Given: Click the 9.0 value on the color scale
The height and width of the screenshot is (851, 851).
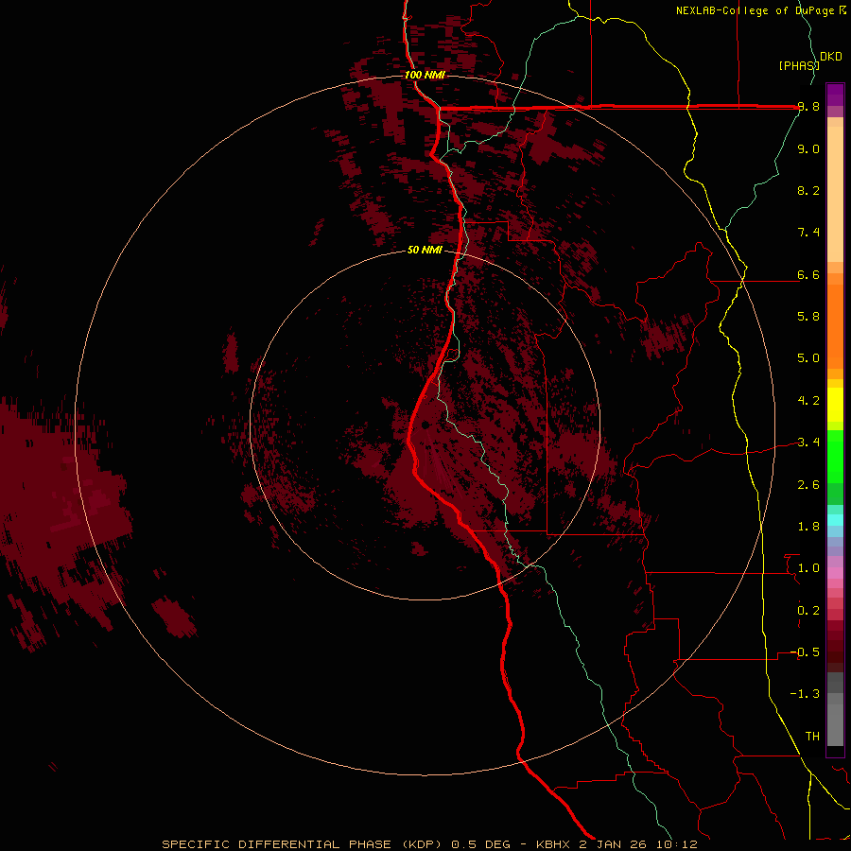Looking at the screenshot, I should (x=808, y=148).
